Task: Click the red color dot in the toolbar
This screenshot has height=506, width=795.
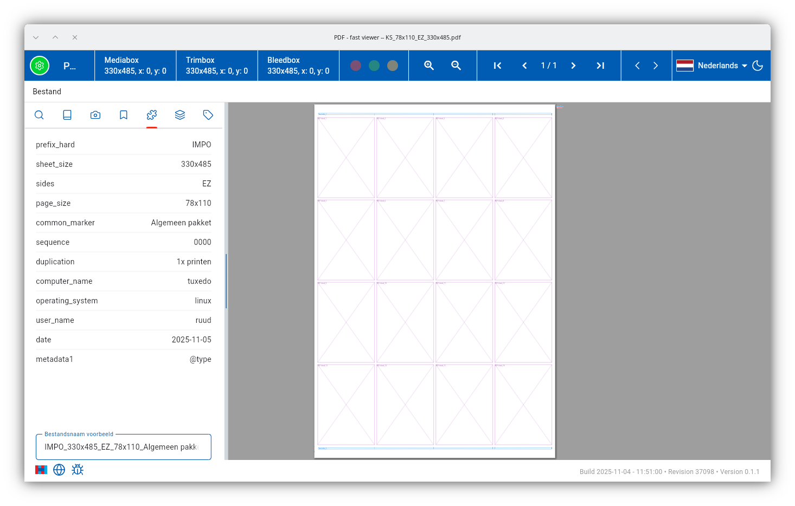Action: pos(356,65)
